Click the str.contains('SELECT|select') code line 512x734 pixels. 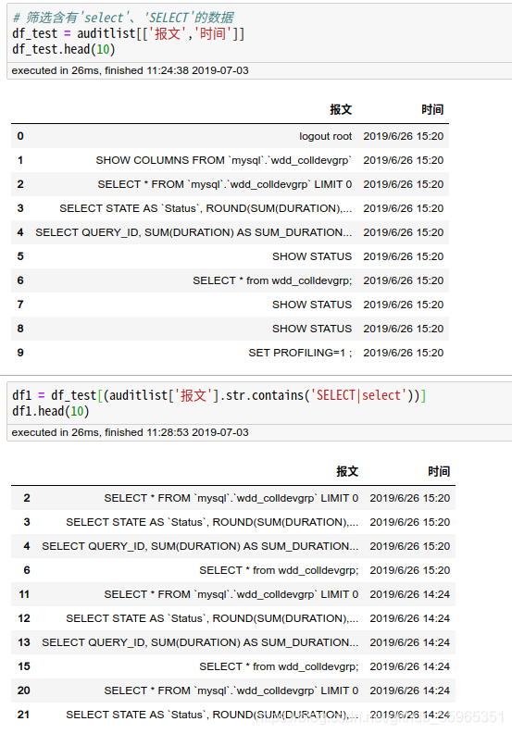(x=219, y=395)
